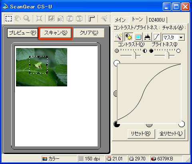Select contrast/brightness adjustment mode icon

[129, 37]
